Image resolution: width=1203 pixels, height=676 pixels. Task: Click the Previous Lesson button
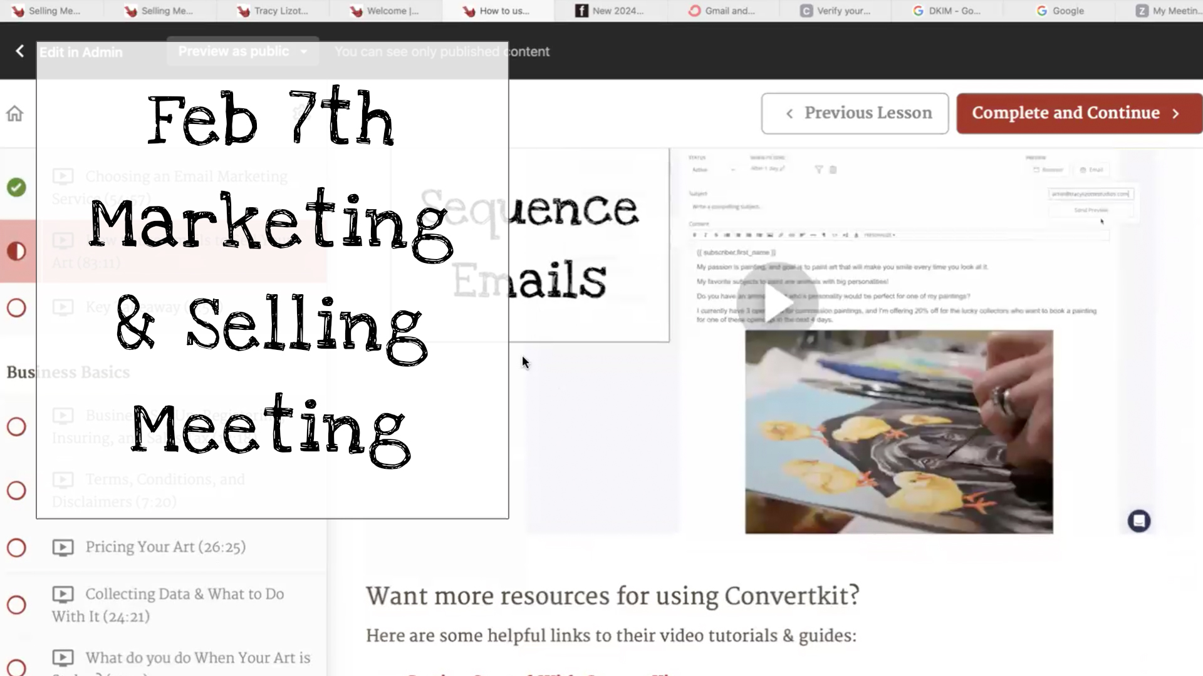855,113
